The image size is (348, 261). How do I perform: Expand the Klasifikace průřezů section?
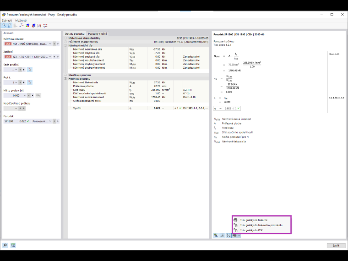click(65, 75)
